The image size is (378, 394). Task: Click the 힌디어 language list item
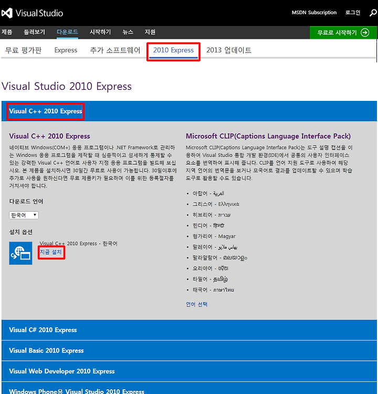(208, 225)
